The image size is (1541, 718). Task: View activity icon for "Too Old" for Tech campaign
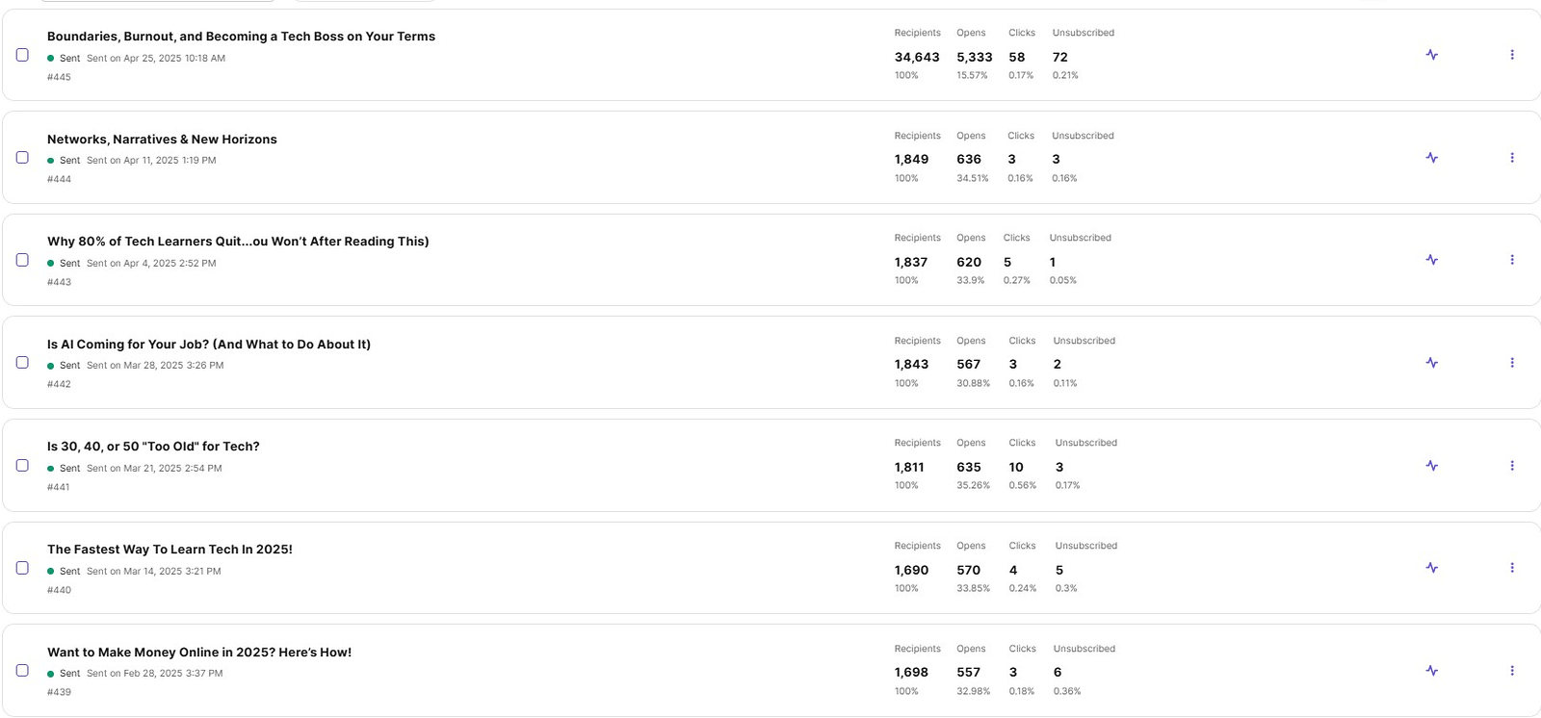(x=1431, y=466)
